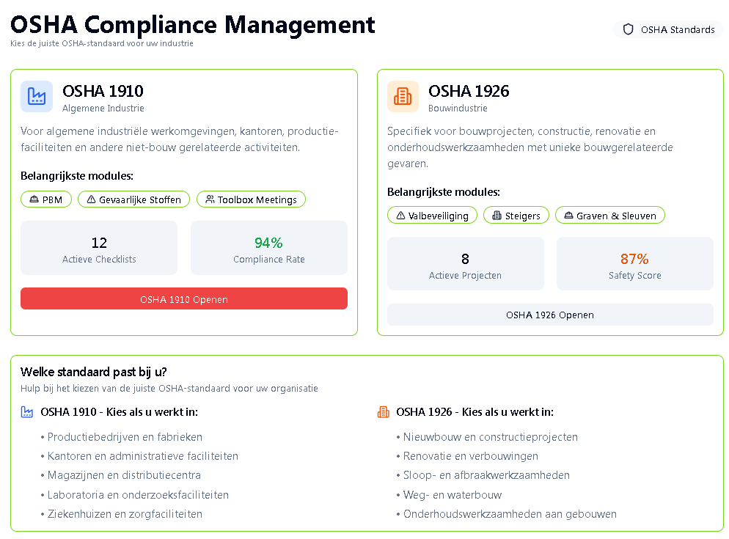Click the blue factory icon on the OSHA 1910 card

pyautogui.click(x=36, y=96)
